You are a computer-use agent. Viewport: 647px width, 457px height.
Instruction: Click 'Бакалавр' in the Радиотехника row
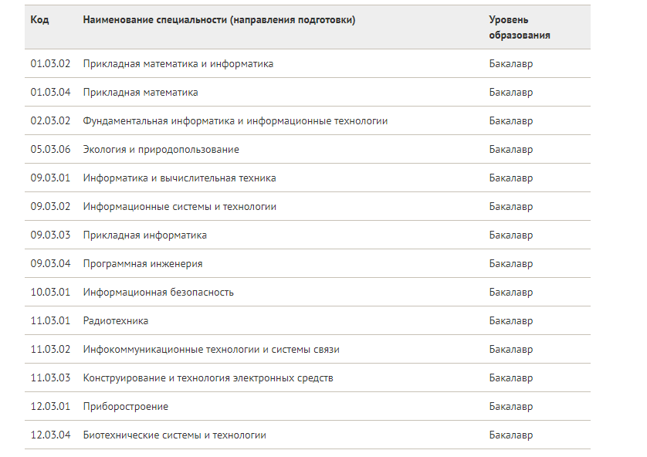pos(510,321)
